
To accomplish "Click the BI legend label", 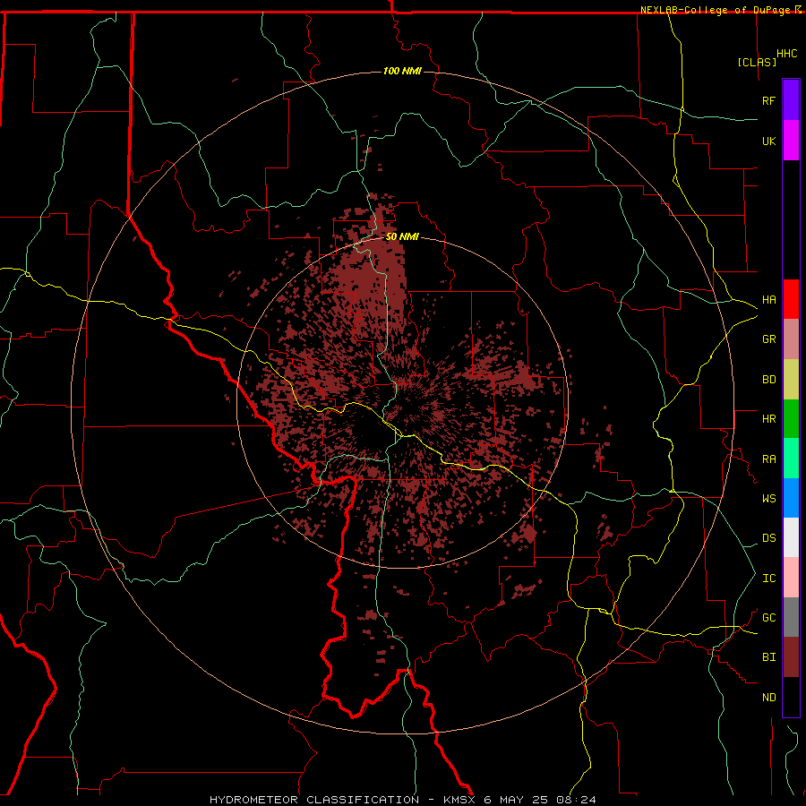I will [x=768, y=657].
